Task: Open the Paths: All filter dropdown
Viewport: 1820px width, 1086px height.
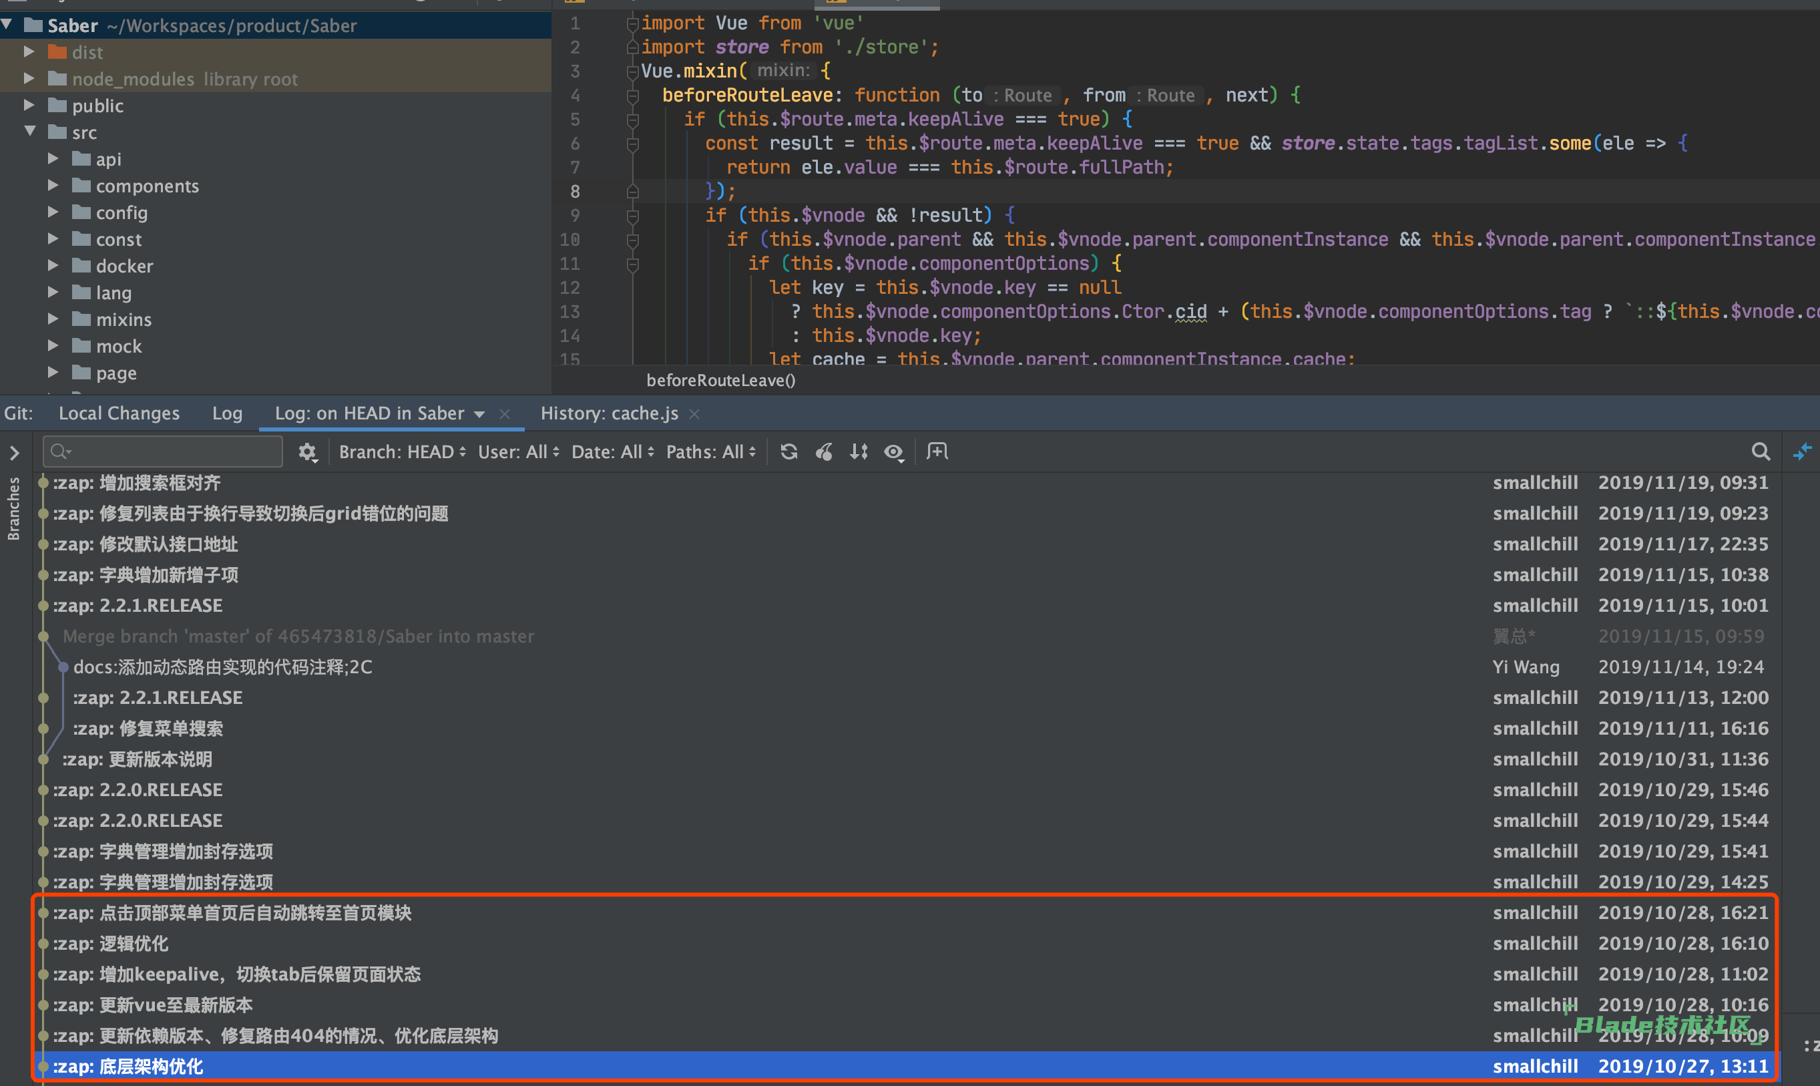Action: [710, 451]
